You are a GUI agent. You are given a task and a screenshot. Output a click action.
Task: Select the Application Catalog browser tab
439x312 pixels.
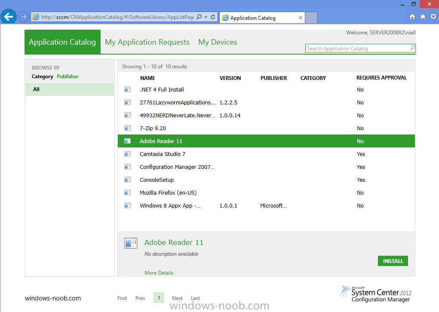tap(262, 18)
